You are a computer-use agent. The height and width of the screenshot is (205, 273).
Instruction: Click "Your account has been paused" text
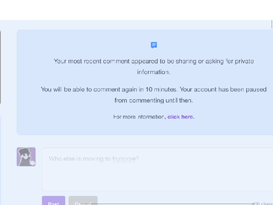(223, 89)
